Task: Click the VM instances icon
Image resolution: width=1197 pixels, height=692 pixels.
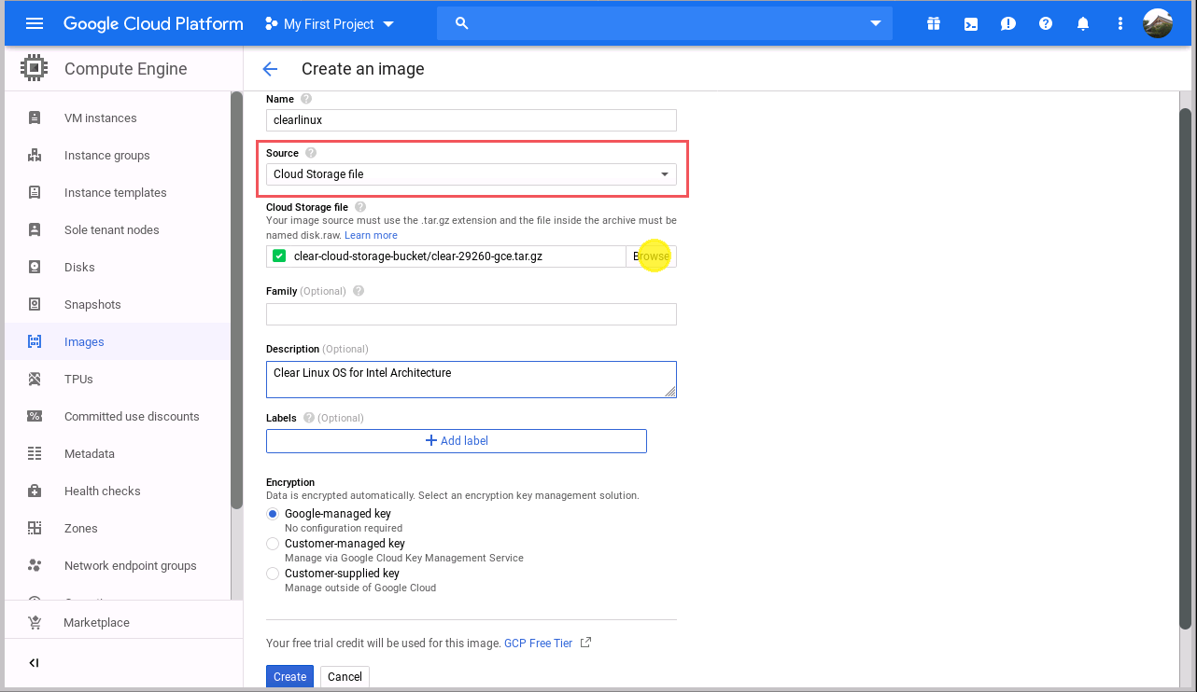Action: tap(35, 118)
